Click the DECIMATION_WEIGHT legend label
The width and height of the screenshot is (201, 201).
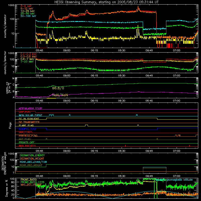[x=32, y=159]
